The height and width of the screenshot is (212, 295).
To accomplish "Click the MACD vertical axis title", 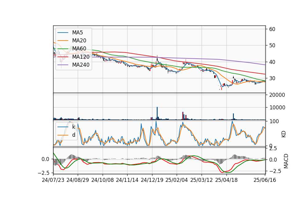I will tap(286, 161).
